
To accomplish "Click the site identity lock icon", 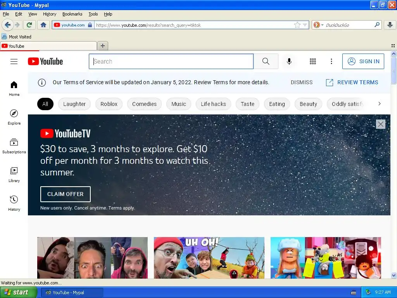I will click(x=90, y=25).
